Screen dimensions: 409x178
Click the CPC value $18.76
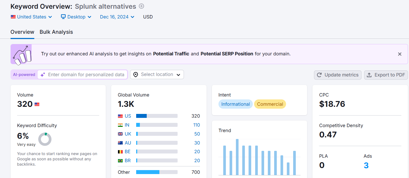[x=332, y=104]
